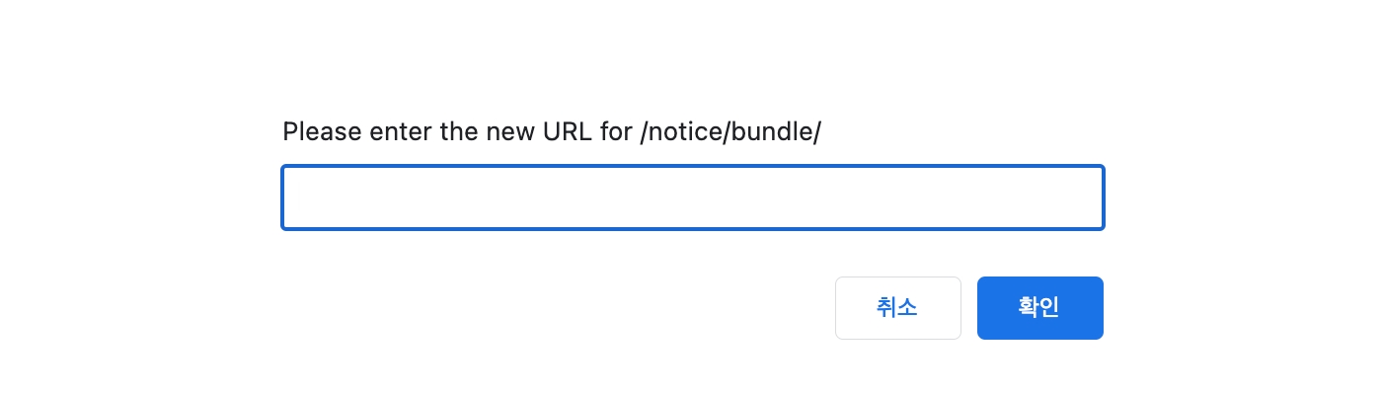Hit the Cancel (취소) button
1382x395 pixels.
click(x=897, y=308)
